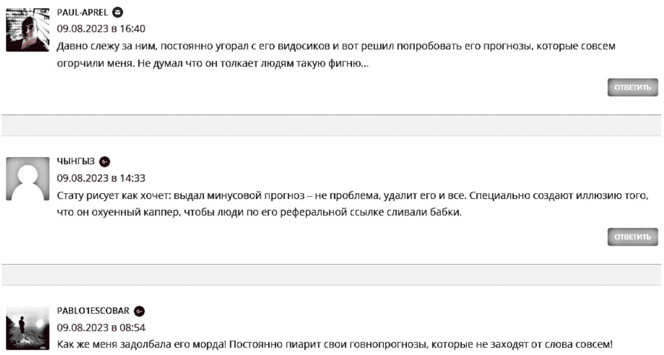Click the Google+ badge next to ЧЫНГЫЗ
Screen dimensions: 664x355
click(x=105, y=162)
